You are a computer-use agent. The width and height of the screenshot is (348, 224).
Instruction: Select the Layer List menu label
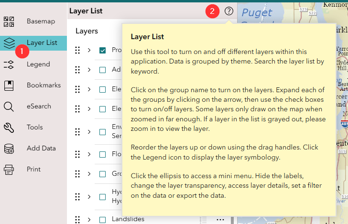[42, 43]
